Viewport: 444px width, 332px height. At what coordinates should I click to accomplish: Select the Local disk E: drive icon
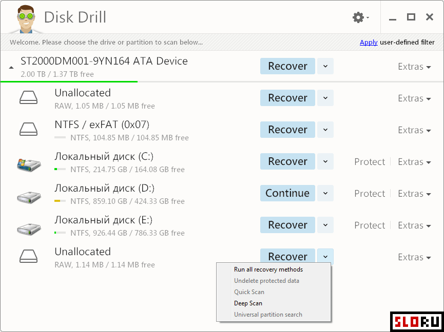click(28, 229)
